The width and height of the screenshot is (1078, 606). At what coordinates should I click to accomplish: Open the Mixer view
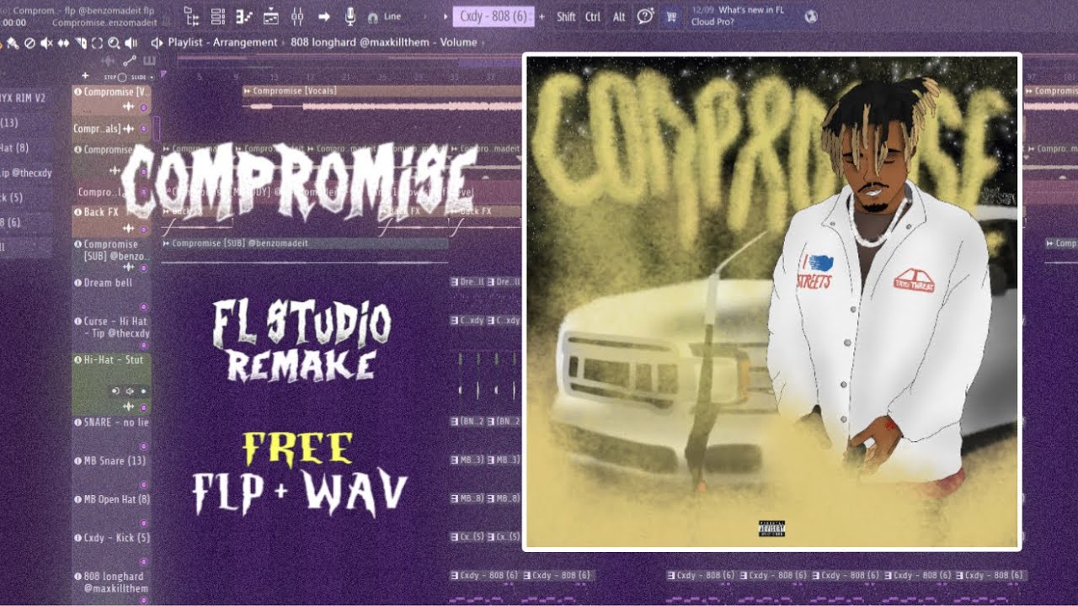point(297,17)
